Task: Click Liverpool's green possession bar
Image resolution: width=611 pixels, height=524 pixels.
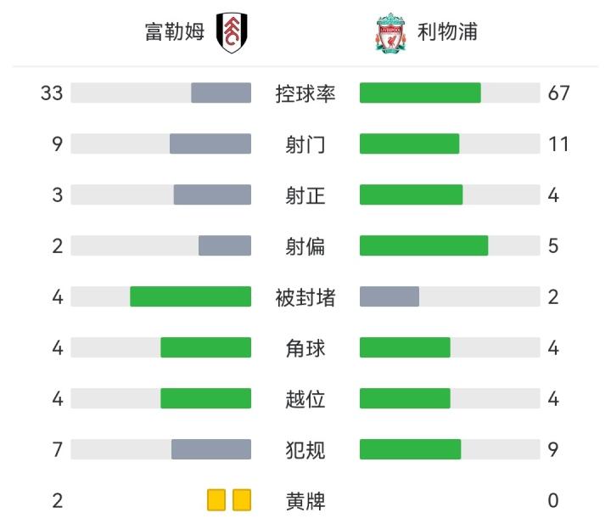Action: click(x=420, y=93)
